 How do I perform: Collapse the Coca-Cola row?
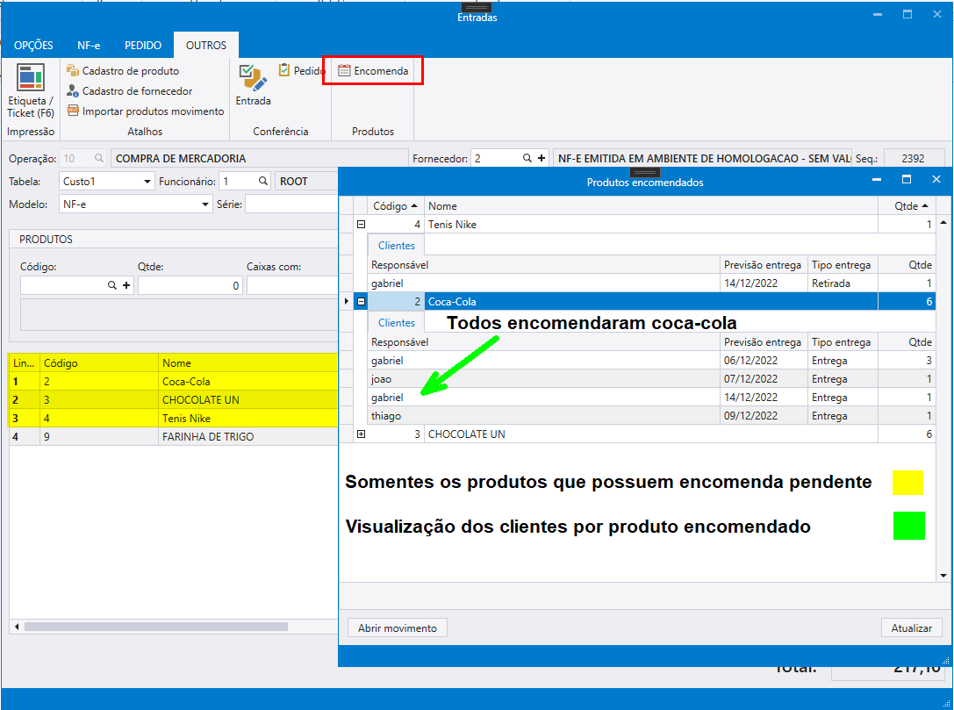point(361,301)
